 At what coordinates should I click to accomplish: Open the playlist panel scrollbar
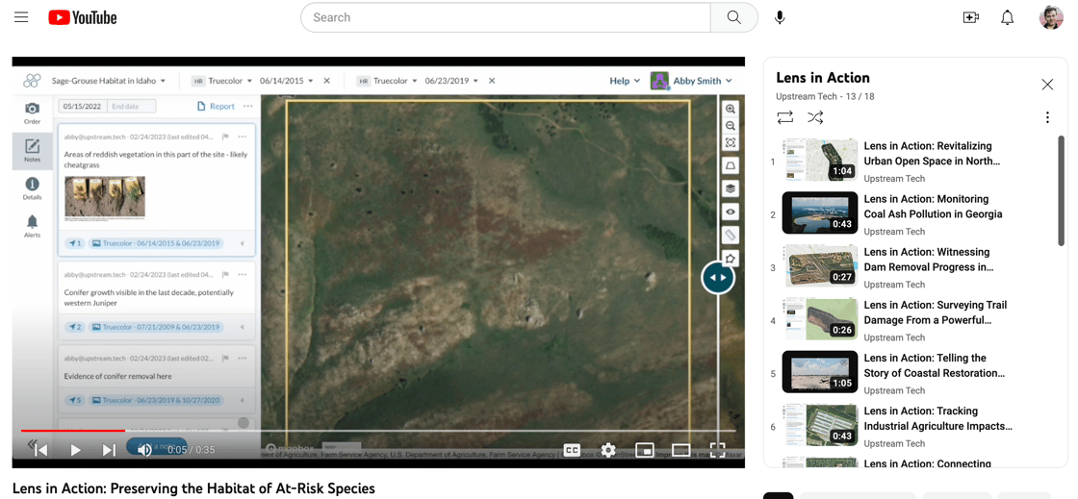pyautogui.click(x=1061, y=190)
